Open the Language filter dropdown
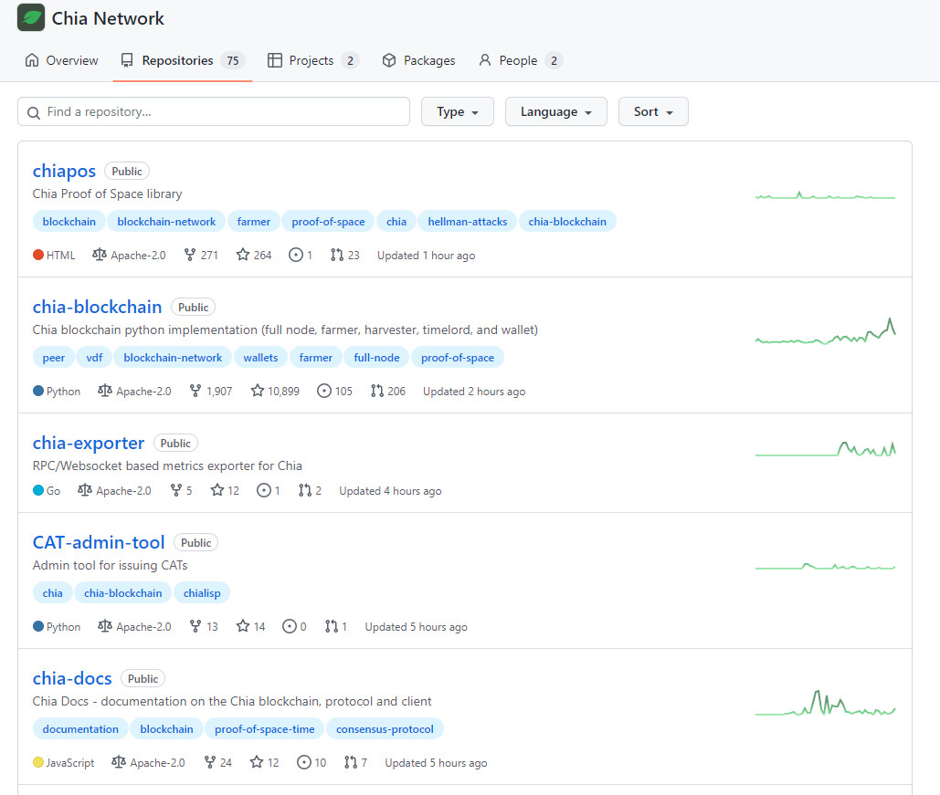 556,111
